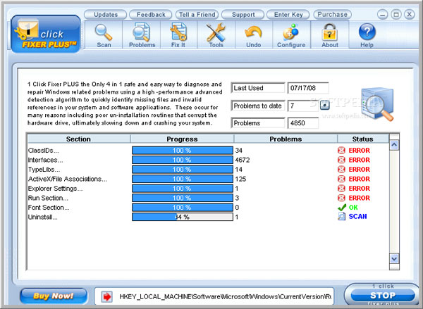Click the Undo arrow icon
This screenshot has width=423, height=309.
[253, 33]
